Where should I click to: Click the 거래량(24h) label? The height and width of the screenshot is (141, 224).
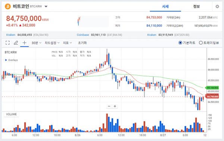[x=173, y=18]
